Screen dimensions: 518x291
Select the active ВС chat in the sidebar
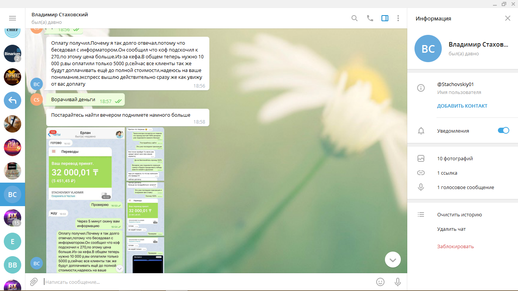tap(13, 194)
